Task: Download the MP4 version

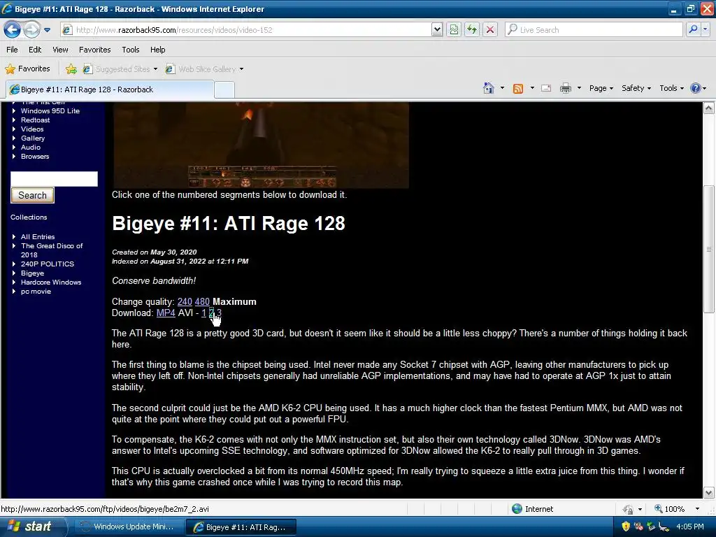Action: tap(166, 313)
